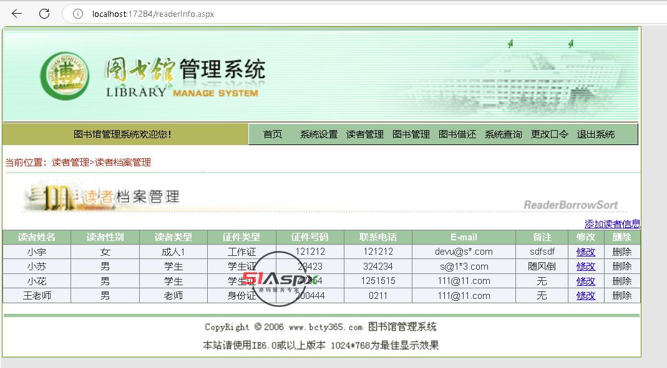This screenshot has width=667, height=368.
Task: Open the 图书借还 menu
Action: tap(457, 134)
